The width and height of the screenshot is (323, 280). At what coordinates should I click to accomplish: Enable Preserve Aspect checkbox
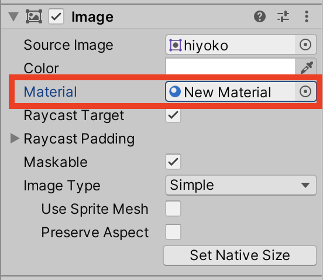(x=173, y=232)
